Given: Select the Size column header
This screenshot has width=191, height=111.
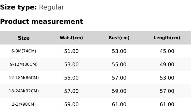Looking at the screenshot, I should point(24,38).
